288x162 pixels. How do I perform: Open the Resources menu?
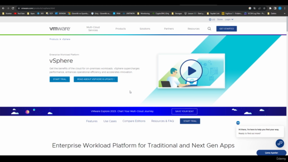pos(193,29)
